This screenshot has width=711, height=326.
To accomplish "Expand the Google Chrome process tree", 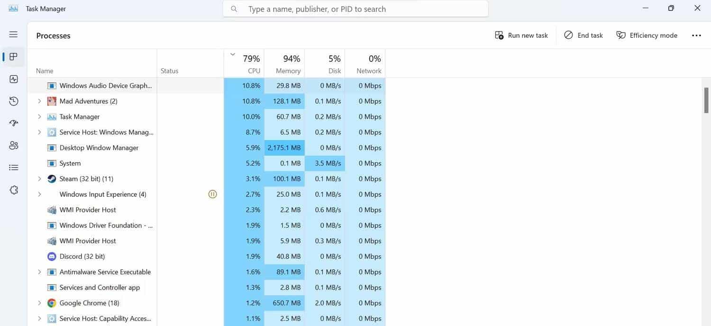I will 39,303.
